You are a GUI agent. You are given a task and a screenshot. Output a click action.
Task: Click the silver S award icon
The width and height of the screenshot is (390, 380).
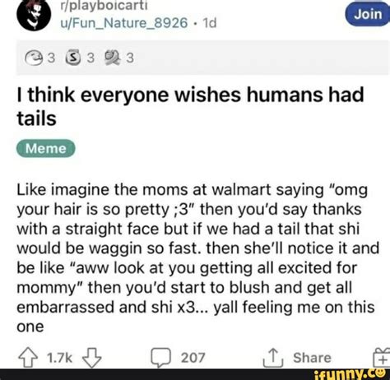[73, 58]
